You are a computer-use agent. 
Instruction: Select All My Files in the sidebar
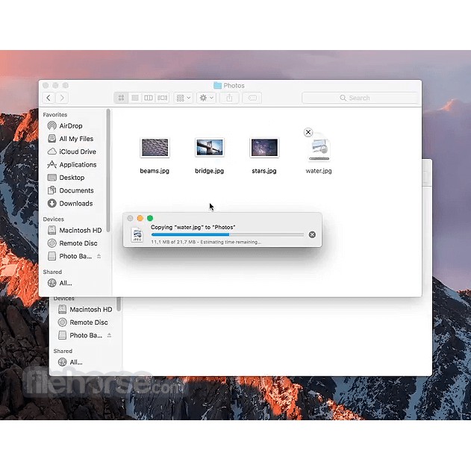coord(75,139)
